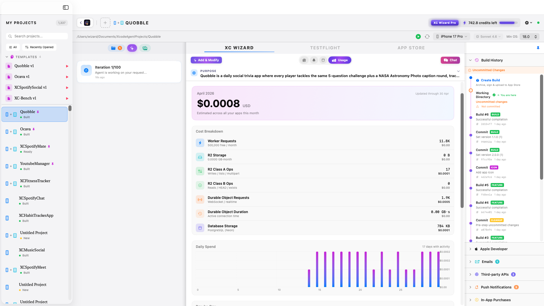544x306 pixels.
Task: Expand the In-App Purchases section
Action: [x=470, y=300]
